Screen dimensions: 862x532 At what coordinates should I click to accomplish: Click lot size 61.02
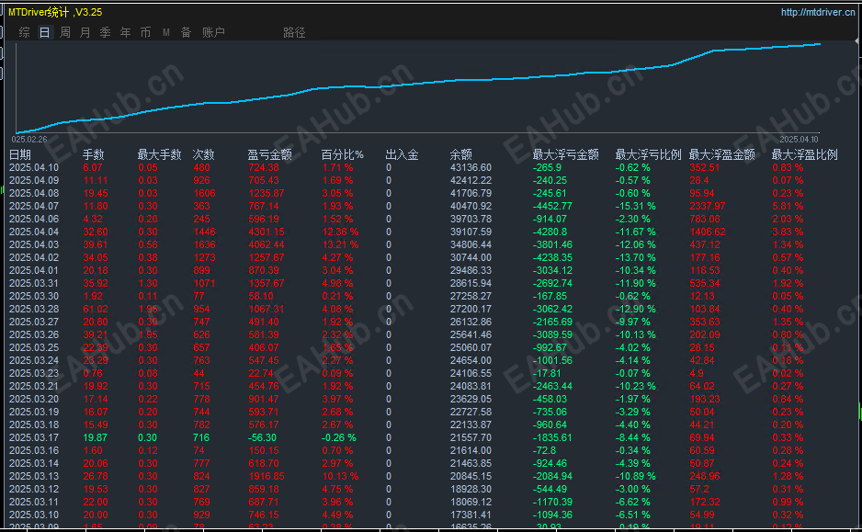pos(96,309)
